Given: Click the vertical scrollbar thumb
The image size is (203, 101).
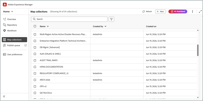Looking at the screenshot, I should [198, 51].
